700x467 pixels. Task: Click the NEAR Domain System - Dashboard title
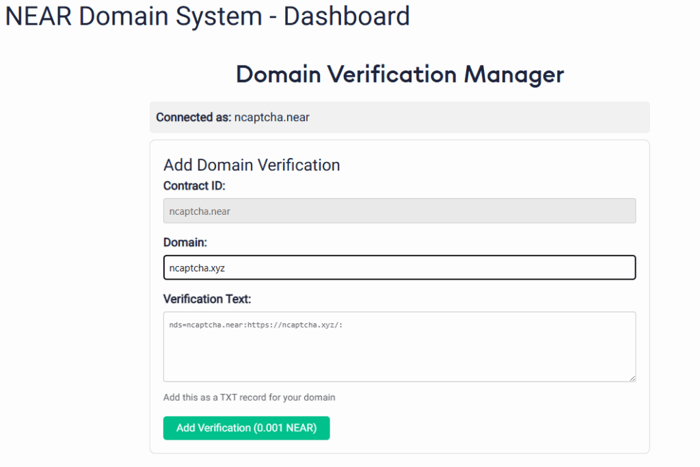point(206,16)
